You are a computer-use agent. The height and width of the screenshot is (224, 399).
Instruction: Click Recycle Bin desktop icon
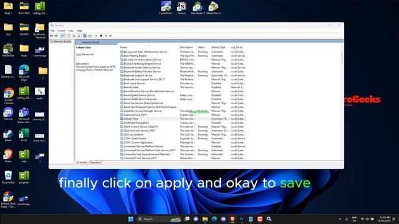pos(8,177)
